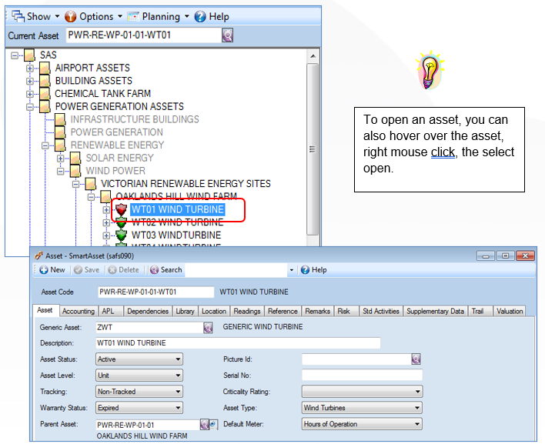Switch to the Remarks tab
The height and width of the screenshot is (444, 545).
coord(317,312)
